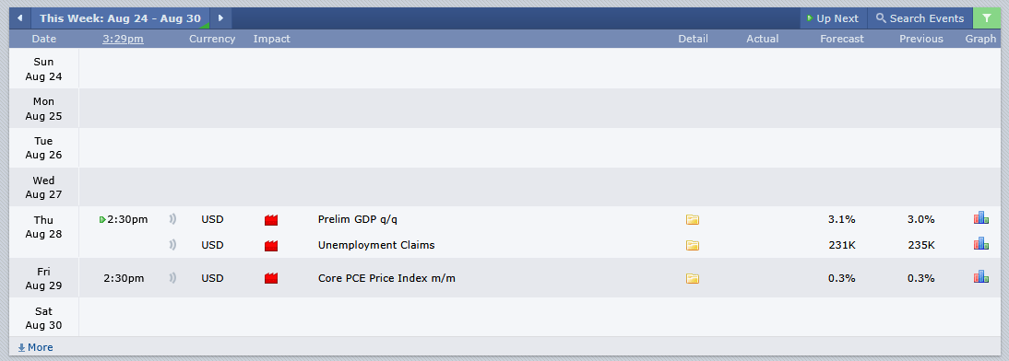Go to next week with right arrow
1009x361 pixels.
pos(220,18)
